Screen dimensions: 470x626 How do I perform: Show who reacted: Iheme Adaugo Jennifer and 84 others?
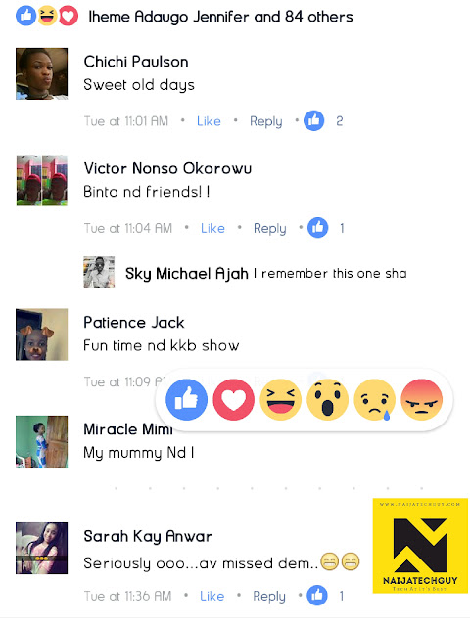point(220,17)
